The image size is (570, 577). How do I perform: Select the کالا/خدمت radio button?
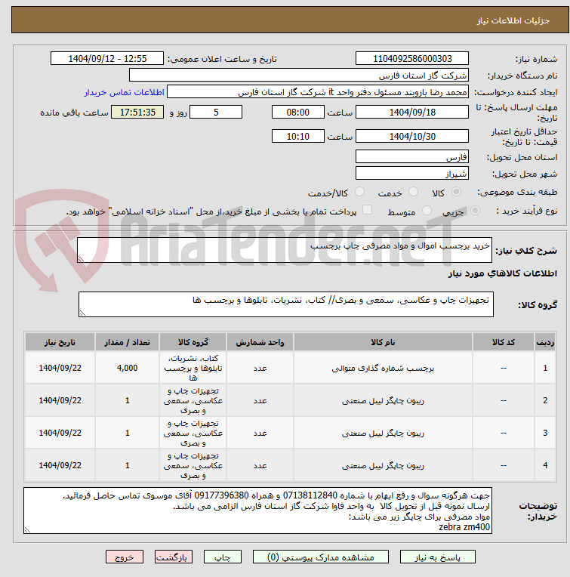click(x=359, y=192)
